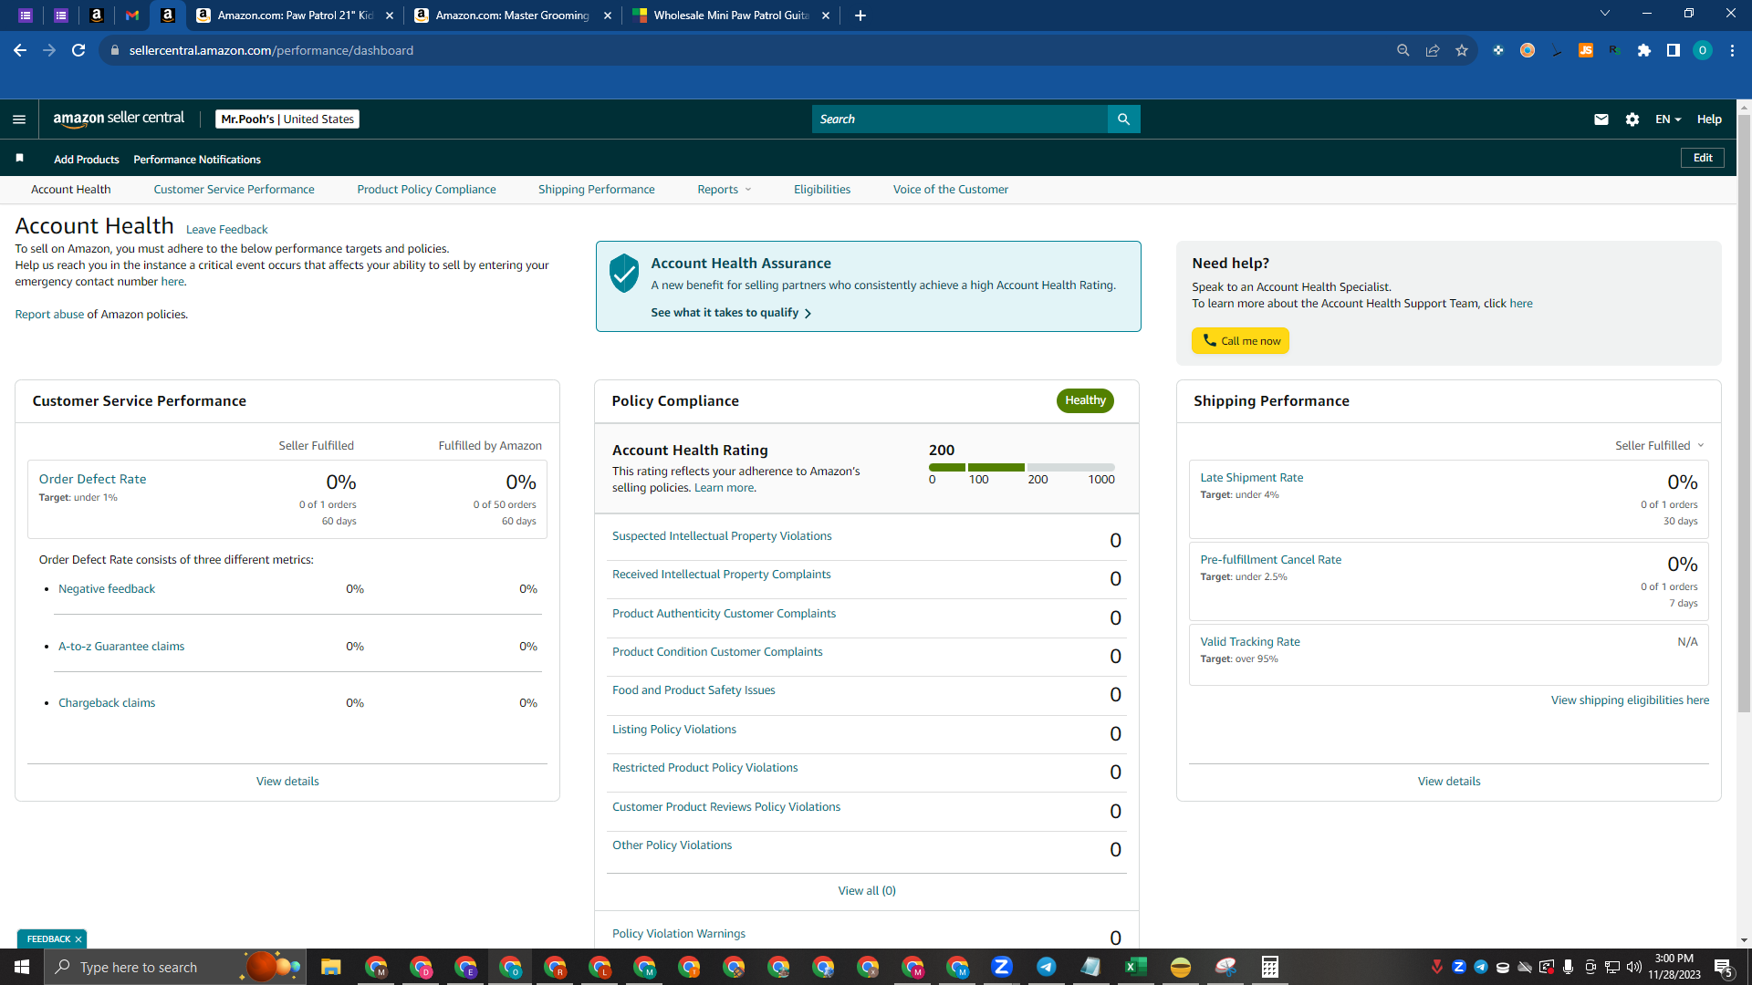Screen dimensions: 1752x985
Task: Open the Eligibilities tab
Action: point(822,190)
